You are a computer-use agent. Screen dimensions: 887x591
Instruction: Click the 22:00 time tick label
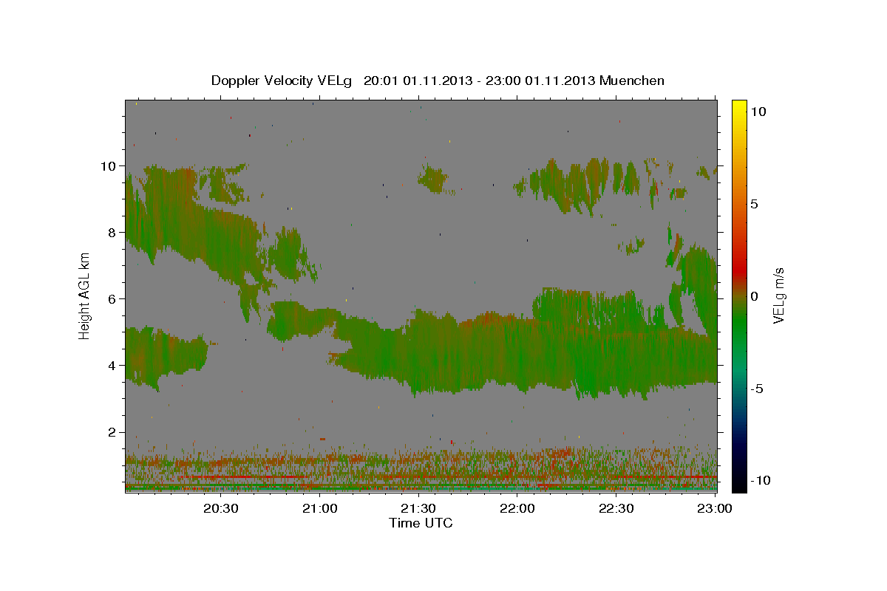click(x=517, y=508)
